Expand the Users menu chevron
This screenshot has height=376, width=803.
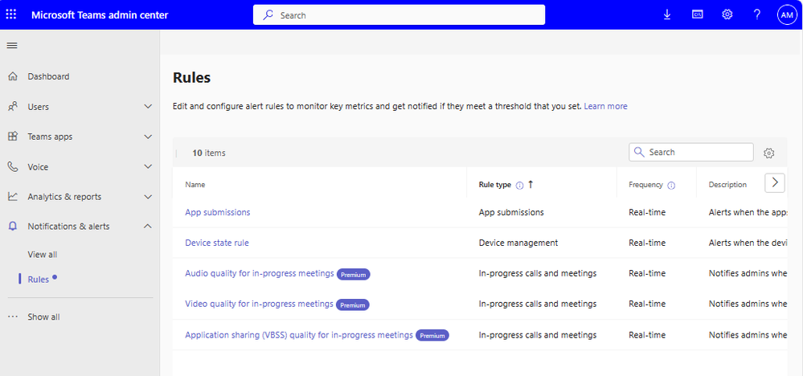coord(148,106)
